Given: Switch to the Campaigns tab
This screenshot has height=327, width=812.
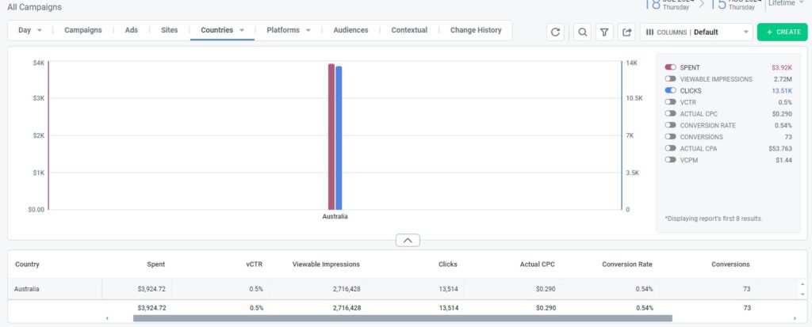Looking at the screenshot, I should (x=82, y=30).
